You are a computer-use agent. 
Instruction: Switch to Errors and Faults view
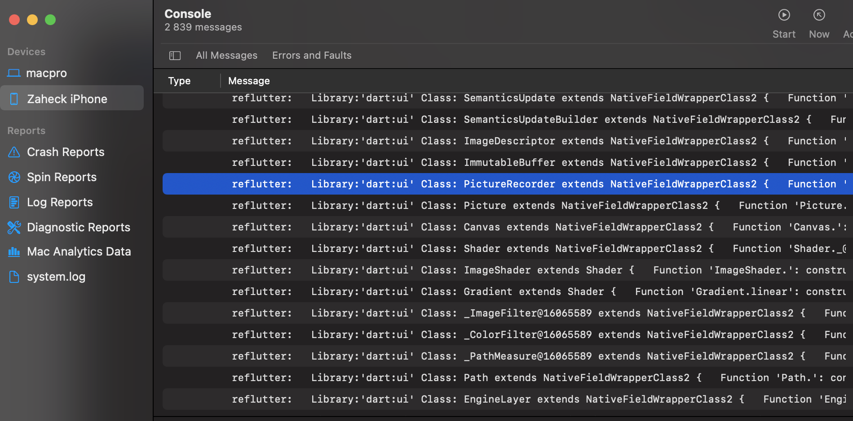(x=312, y=55)
